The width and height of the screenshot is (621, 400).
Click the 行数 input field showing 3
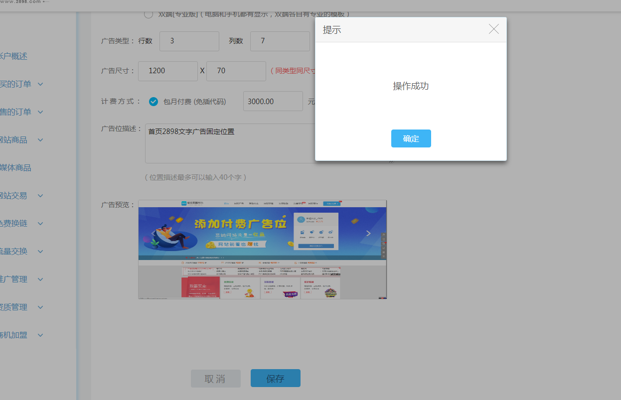tap(189, 41)
